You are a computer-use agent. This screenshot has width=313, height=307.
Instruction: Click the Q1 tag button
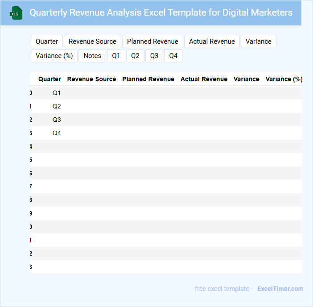116,56
